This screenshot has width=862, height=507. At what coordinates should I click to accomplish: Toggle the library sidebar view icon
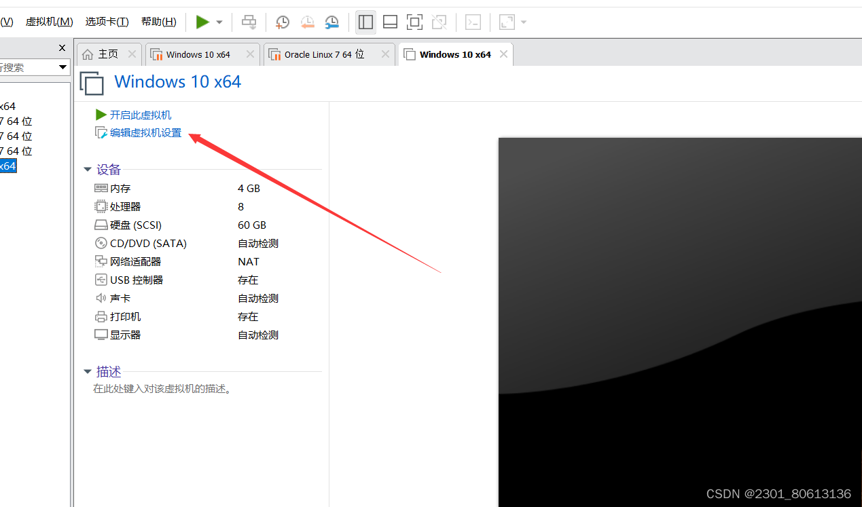(x=365, y=22)
